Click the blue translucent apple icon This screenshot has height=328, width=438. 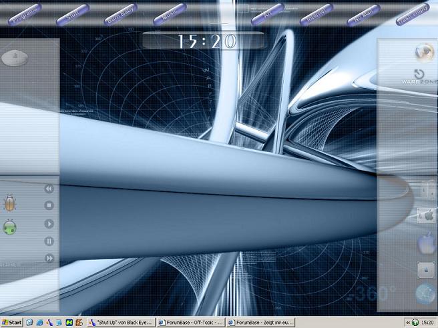tap(426, 243)
